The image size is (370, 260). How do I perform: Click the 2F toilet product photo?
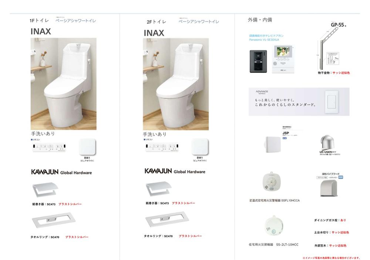[176, 84]
